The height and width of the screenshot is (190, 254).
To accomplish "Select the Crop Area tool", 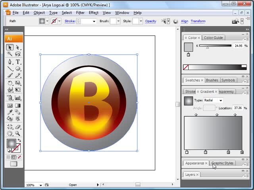I will [x=10, y=127].
